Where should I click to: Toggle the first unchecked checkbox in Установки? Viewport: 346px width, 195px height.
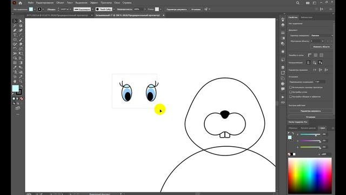tap(291, 87)
